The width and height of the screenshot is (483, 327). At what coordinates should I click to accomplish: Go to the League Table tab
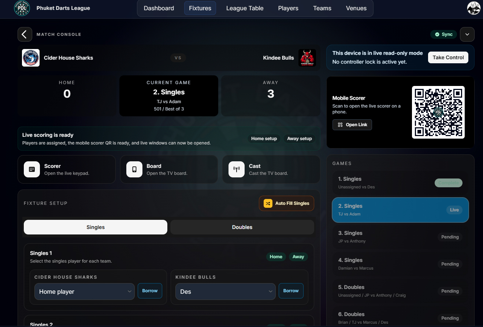click(245, 8)
